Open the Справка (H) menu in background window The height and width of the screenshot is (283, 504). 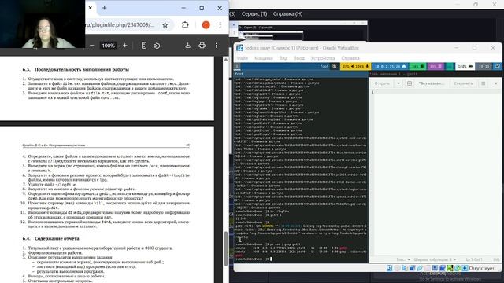click(x=287, y=14)
